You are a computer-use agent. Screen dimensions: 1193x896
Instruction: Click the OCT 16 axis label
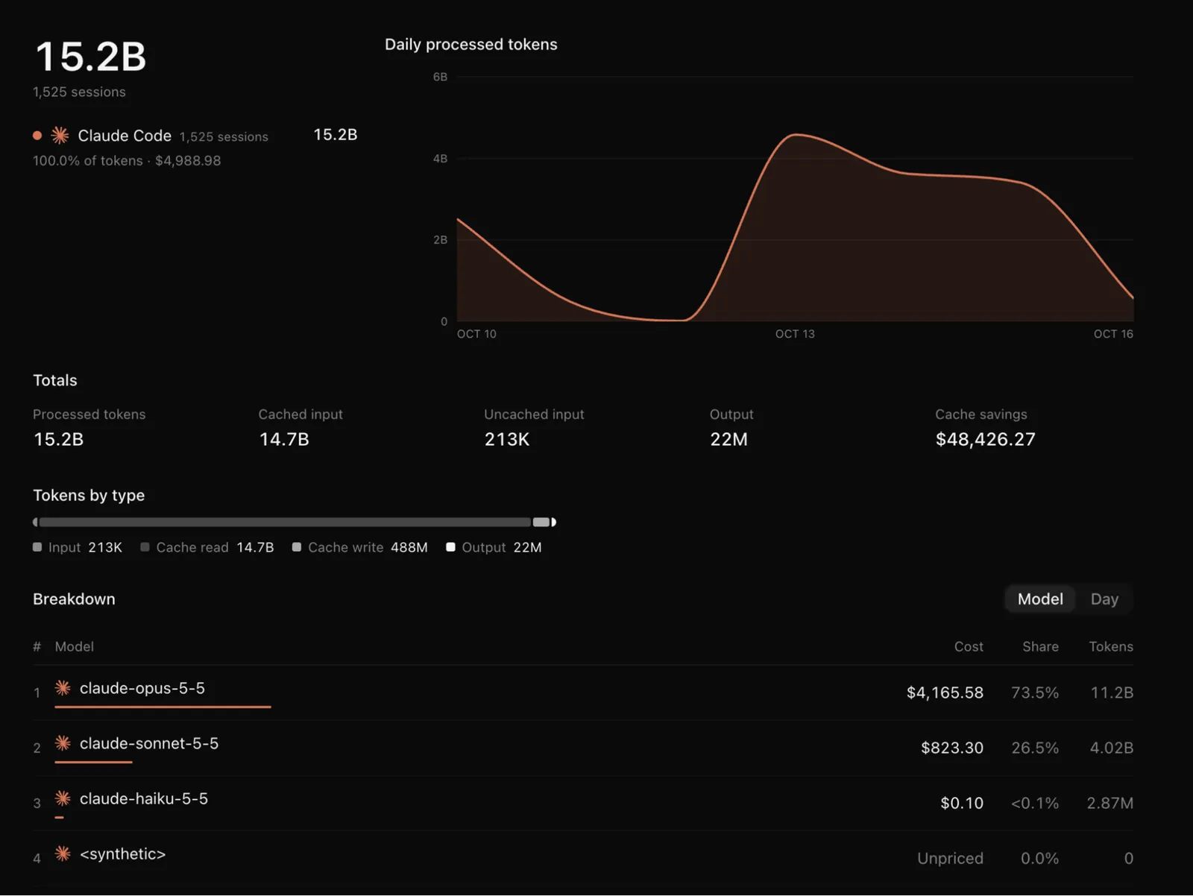tap(1113, 334)
